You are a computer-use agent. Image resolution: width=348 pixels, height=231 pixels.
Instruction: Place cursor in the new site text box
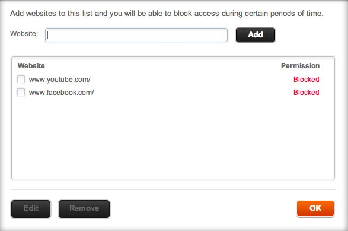click(136, 35)
